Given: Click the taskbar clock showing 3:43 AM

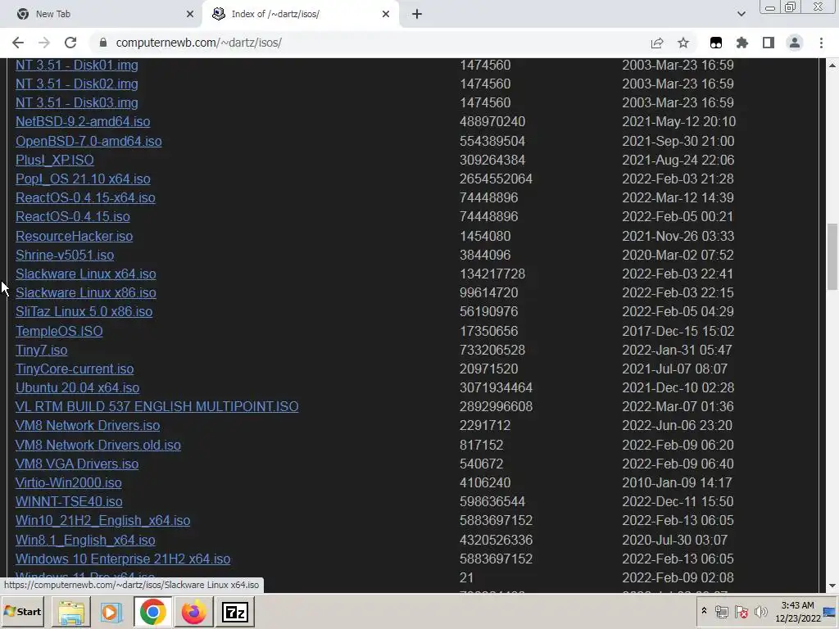Looking at the screenshot, I should (797, 612).
